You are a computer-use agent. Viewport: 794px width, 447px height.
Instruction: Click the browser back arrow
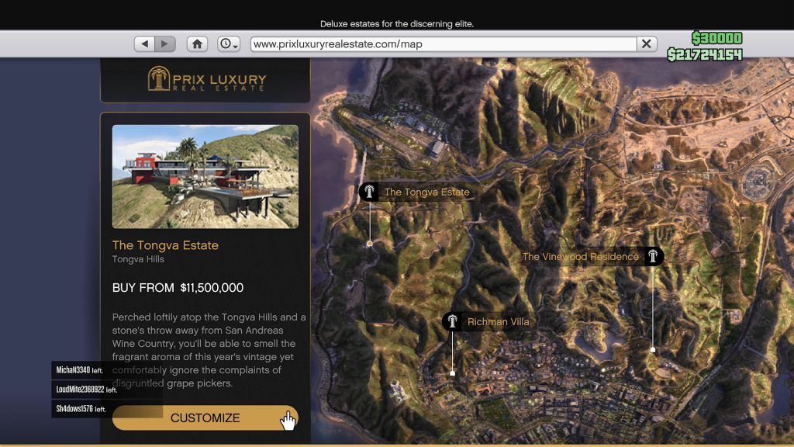click(144, 44)
